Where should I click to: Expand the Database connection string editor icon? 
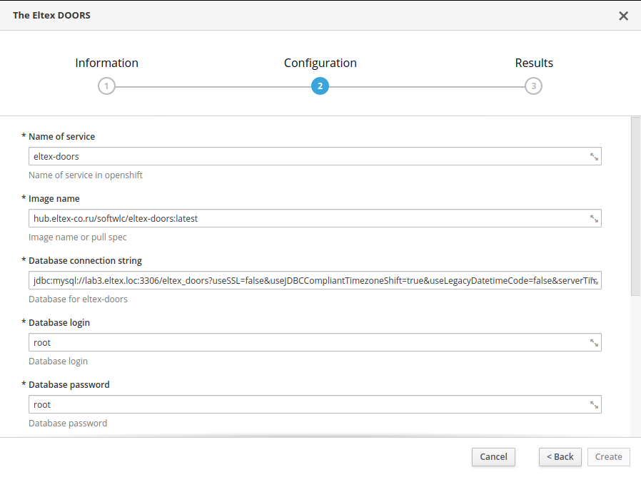pyautogui.click(x=594, y=281)
